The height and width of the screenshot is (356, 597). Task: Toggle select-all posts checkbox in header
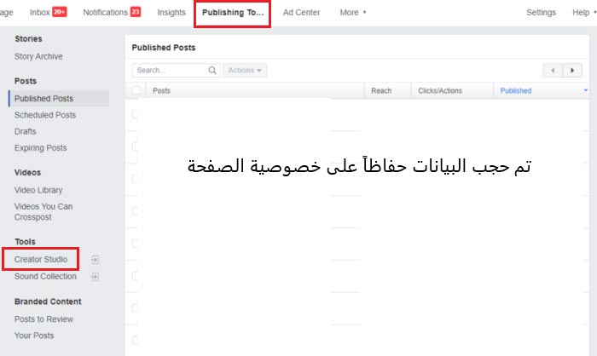[136, 90]
